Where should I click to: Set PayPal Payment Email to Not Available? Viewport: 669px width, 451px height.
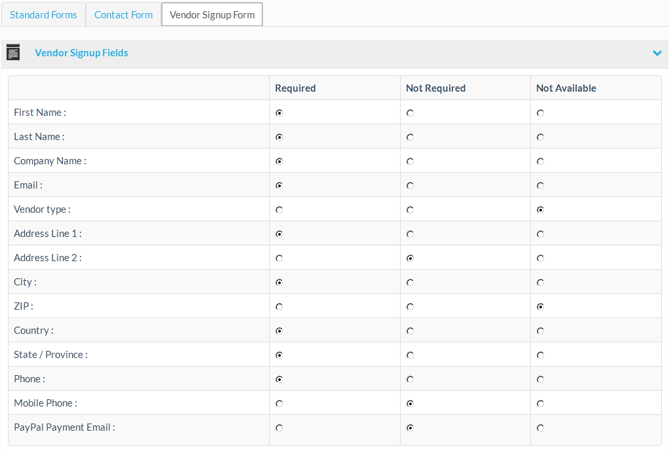(540, 428)
